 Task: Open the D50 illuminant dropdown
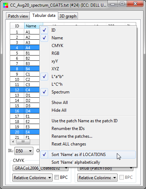pyautogui.click(x=24, y=151)
